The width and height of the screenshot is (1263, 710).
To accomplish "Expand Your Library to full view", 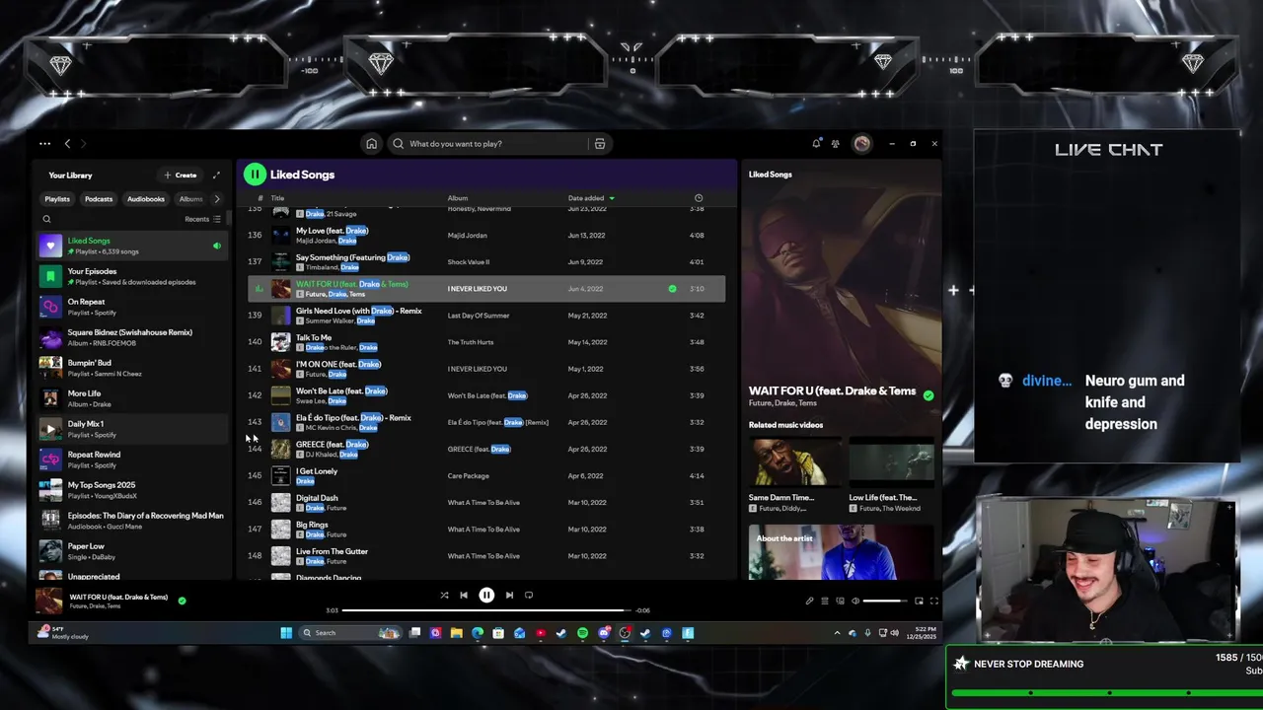I will coord(216,176).
